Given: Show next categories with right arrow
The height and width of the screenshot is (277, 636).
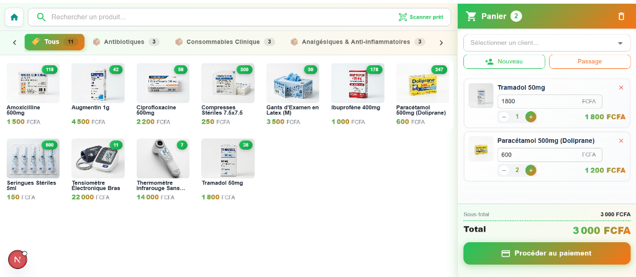Looking at the screenshot, I should [x=442, y=42].
